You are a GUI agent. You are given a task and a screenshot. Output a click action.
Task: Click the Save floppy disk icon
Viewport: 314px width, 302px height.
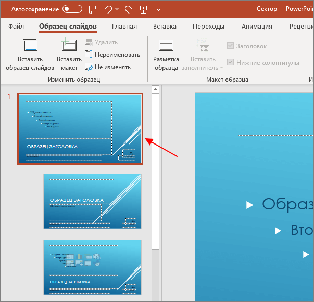pos(93,9)
